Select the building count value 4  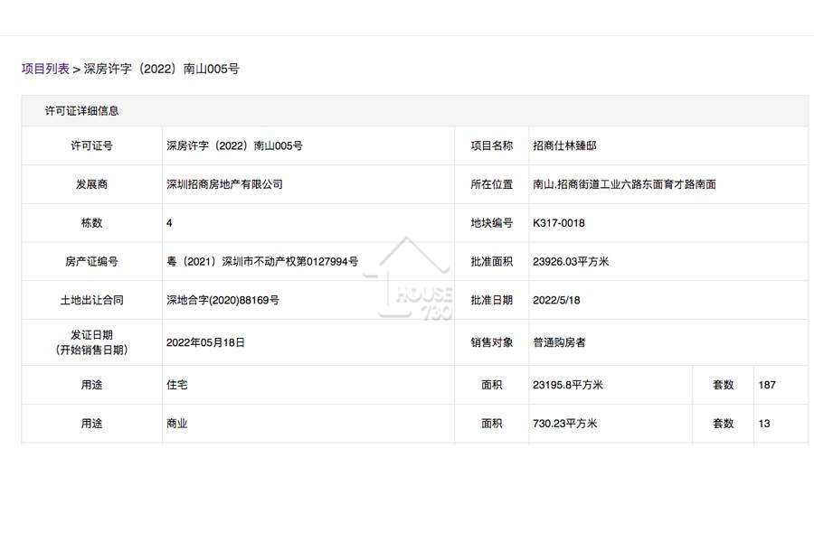point(169,223)
